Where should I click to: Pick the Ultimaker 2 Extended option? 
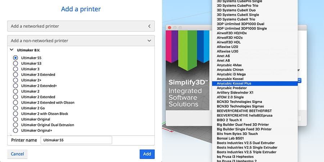click(x=15, y=97)
